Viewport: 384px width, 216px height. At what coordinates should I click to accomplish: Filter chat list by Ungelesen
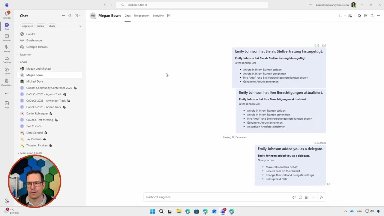tap(27, 26)
